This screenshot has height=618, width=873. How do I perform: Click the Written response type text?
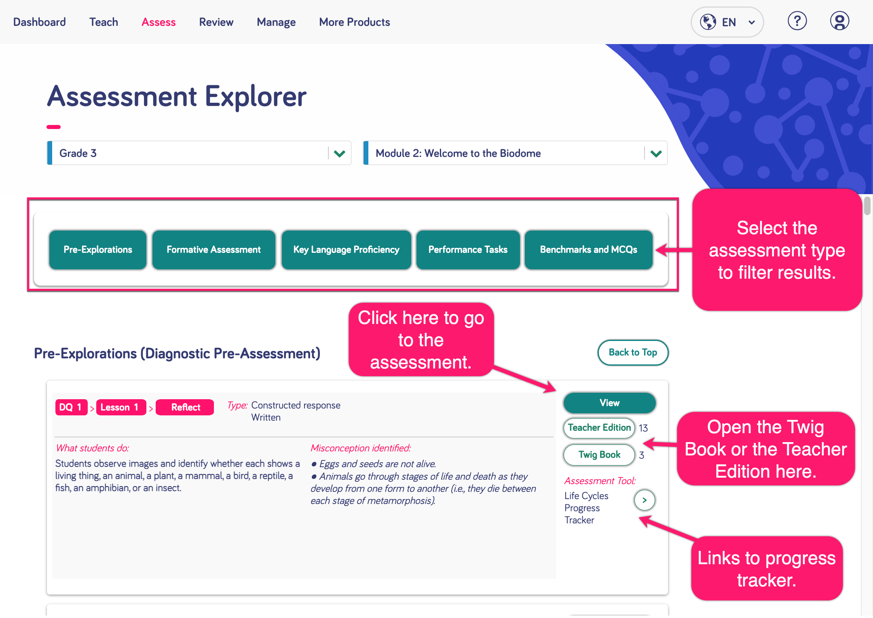coord(266,417)
